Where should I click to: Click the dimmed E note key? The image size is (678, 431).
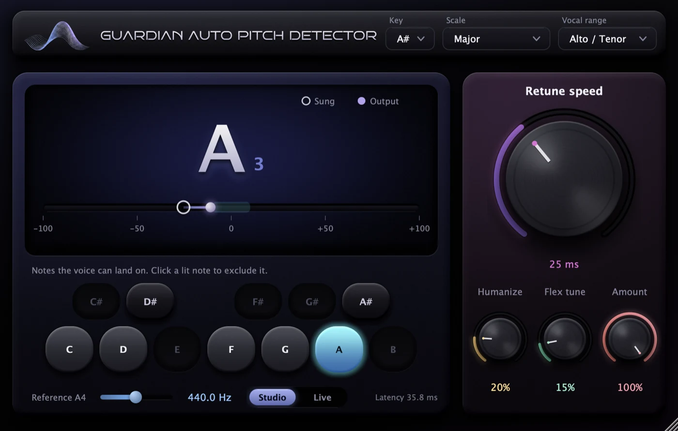click(177, 349)
